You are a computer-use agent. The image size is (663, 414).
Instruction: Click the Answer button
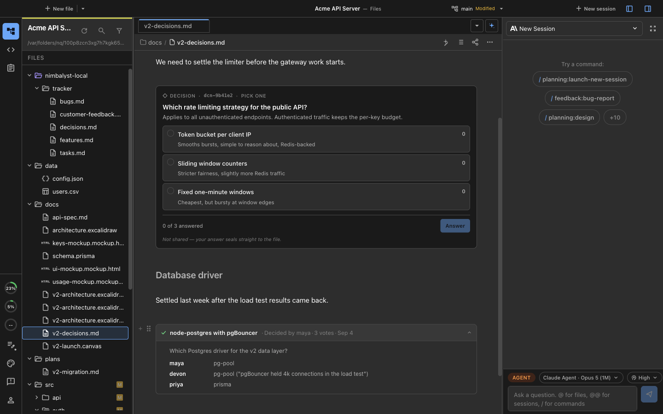point(455,226)
